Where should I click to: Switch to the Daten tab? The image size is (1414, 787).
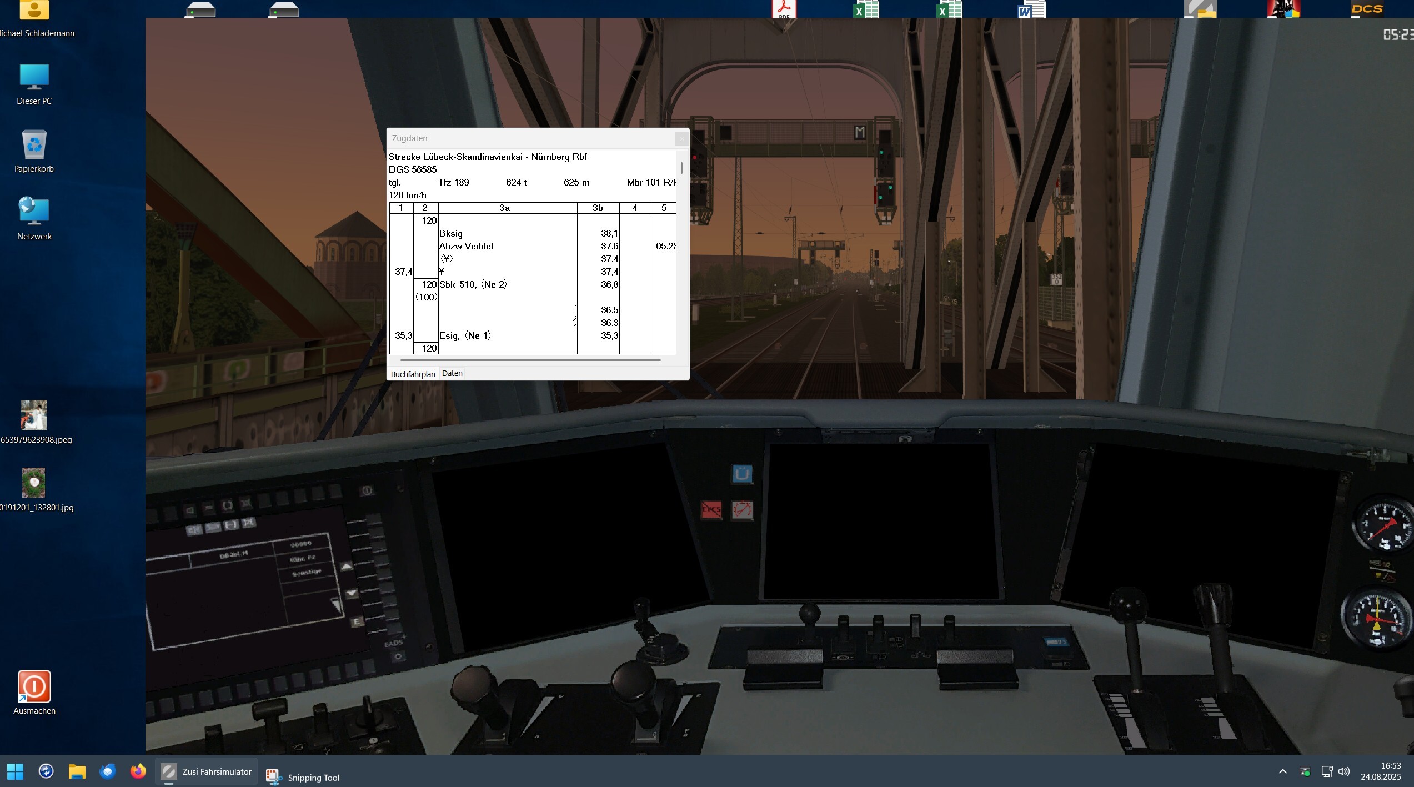tap(452, 373)
